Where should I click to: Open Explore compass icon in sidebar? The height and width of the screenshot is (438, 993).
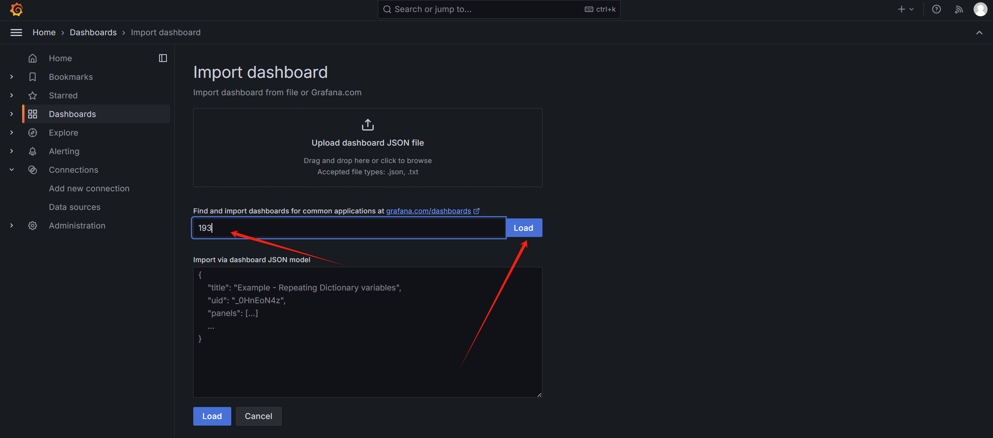(33, 133)
